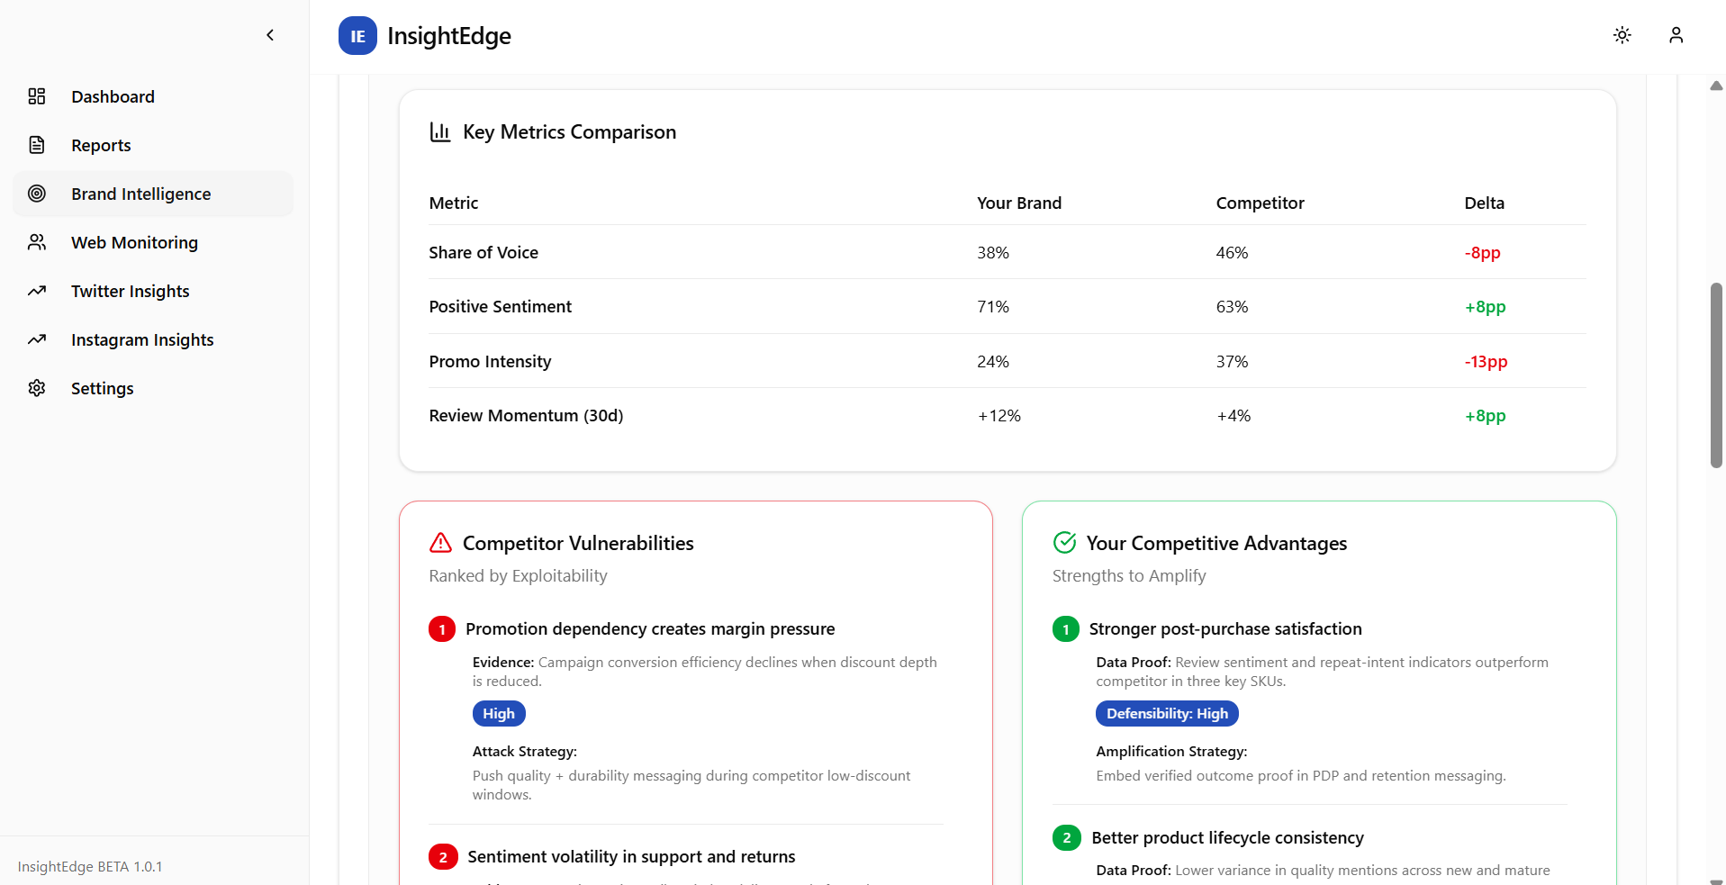Open the Brand Intelligence menu entry

click(140, 194)
